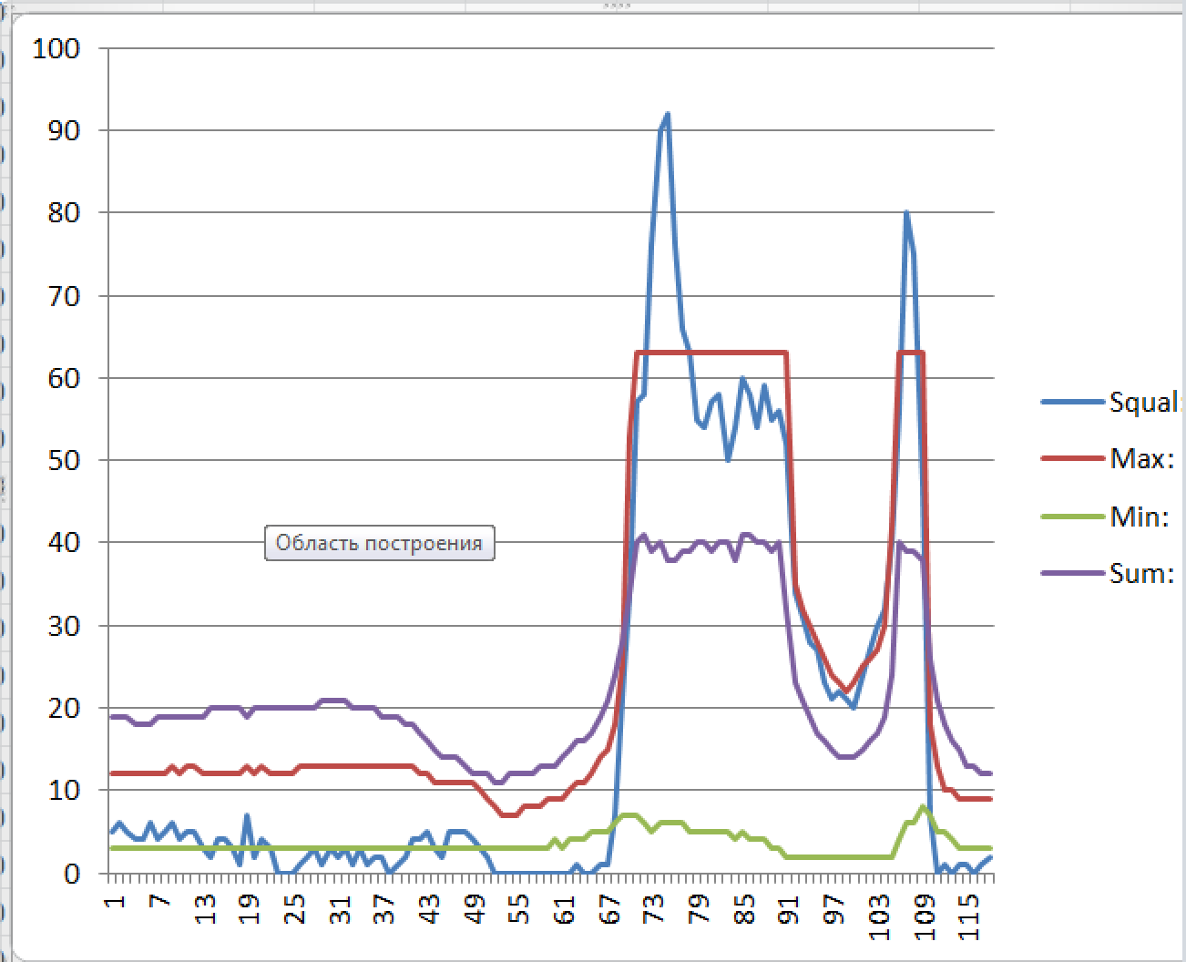This screenshot has height=962, width=1186.
Task: Select the 100 label on the vertical axis
Action: (x=56, y=48)
